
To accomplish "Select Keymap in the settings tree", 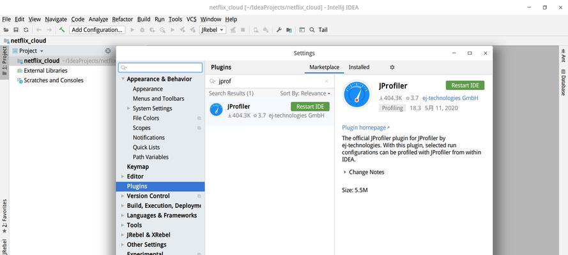I will click(137, 167).
